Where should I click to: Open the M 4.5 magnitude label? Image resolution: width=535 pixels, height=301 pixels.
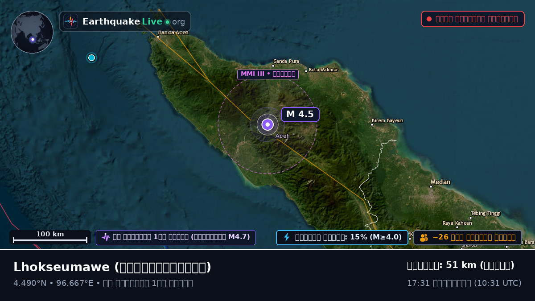[x=300, y=114]
